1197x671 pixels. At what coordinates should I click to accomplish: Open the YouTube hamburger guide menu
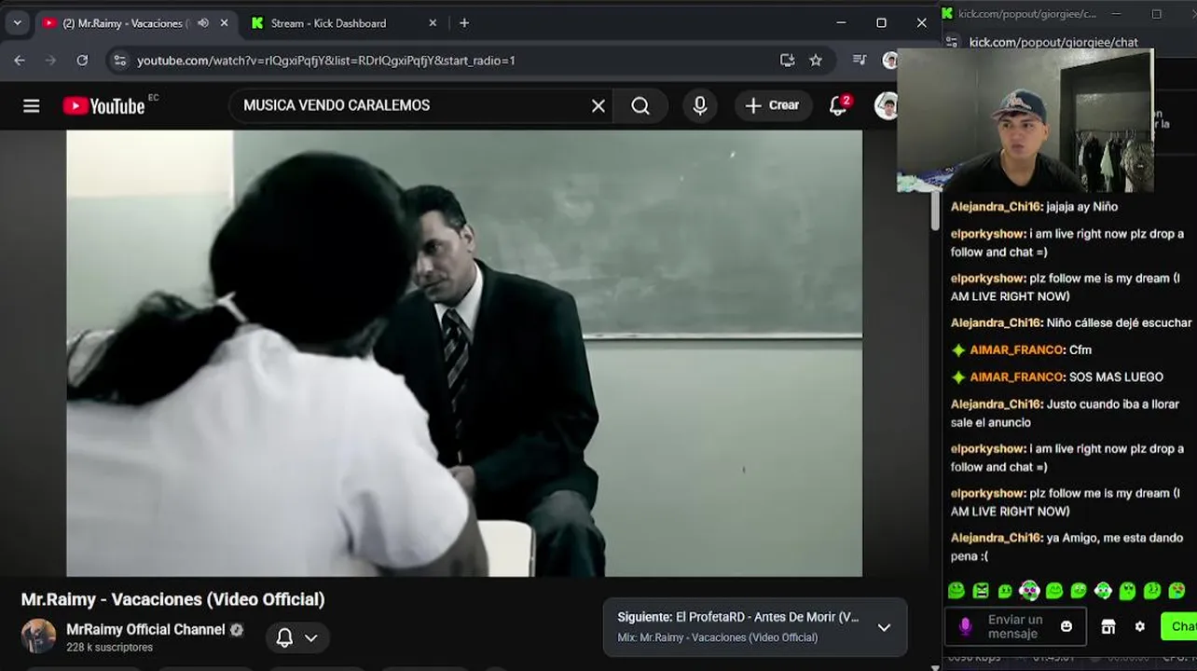click(x=32, y=106)
